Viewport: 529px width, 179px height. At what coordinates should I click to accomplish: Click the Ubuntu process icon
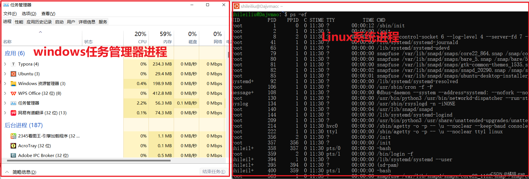(13, 74)
